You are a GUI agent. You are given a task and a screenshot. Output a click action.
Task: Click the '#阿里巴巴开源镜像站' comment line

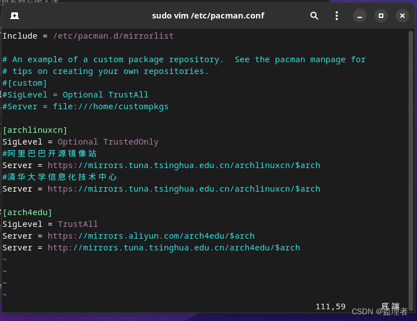point(49,153)
